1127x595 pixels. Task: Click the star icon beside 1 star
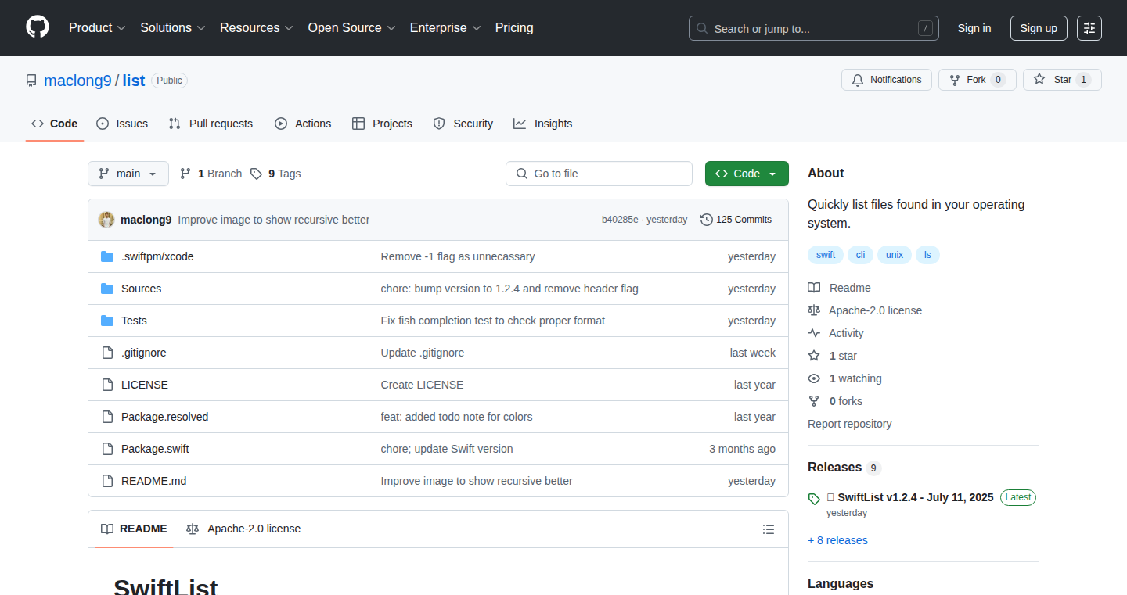coord(814,356)
